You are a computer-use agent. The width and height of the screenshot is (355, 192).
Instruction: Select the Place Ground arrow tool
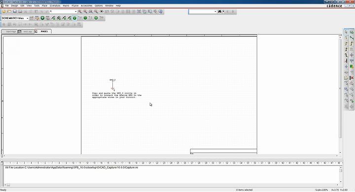[346, 66]
